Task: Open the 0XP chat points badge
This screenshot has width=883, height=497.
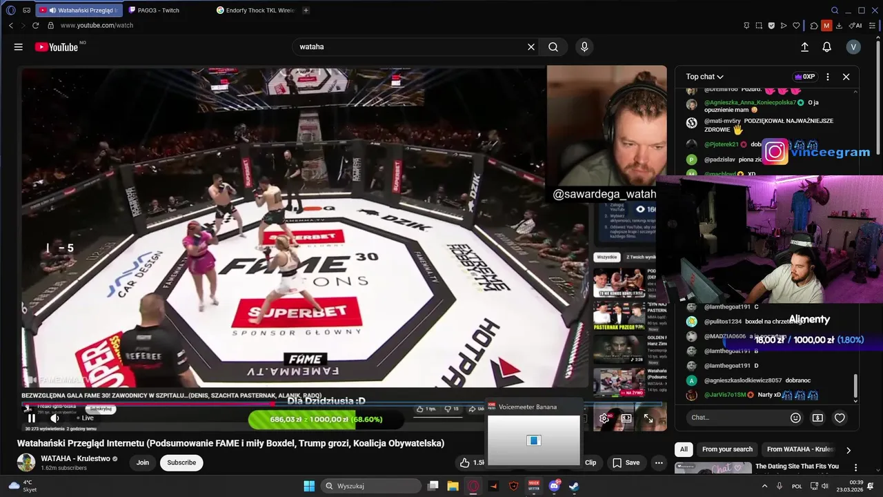Action: click(805, 77)
